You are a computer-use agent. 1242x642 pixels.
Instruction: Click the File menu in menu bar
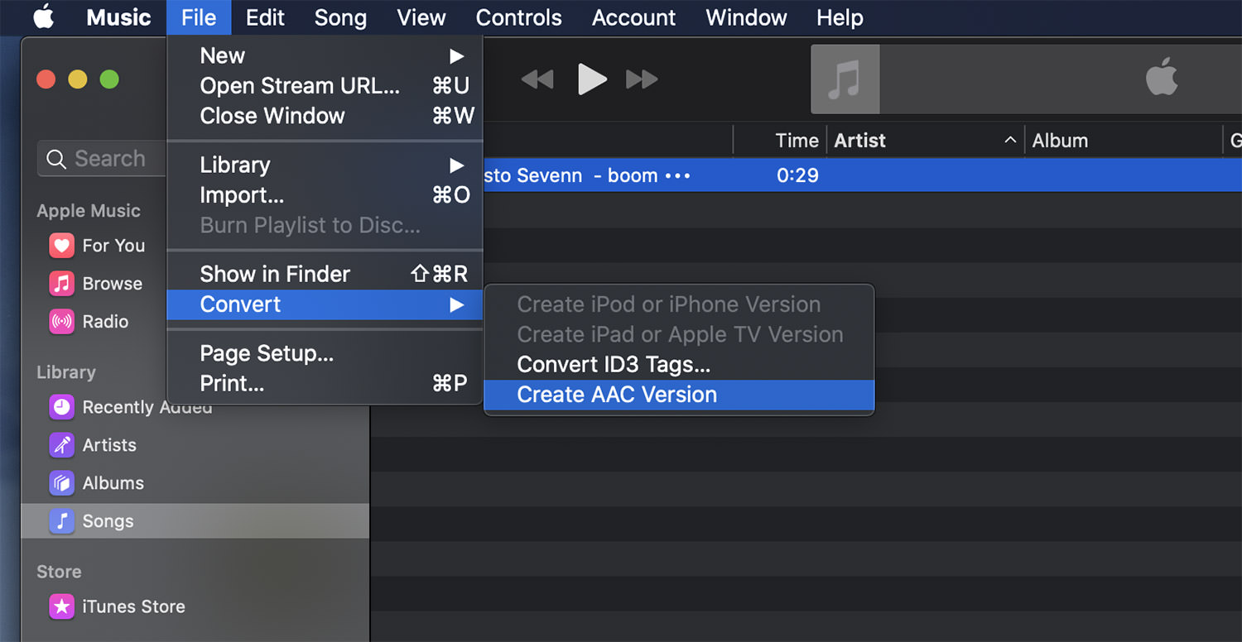point(199,17)
